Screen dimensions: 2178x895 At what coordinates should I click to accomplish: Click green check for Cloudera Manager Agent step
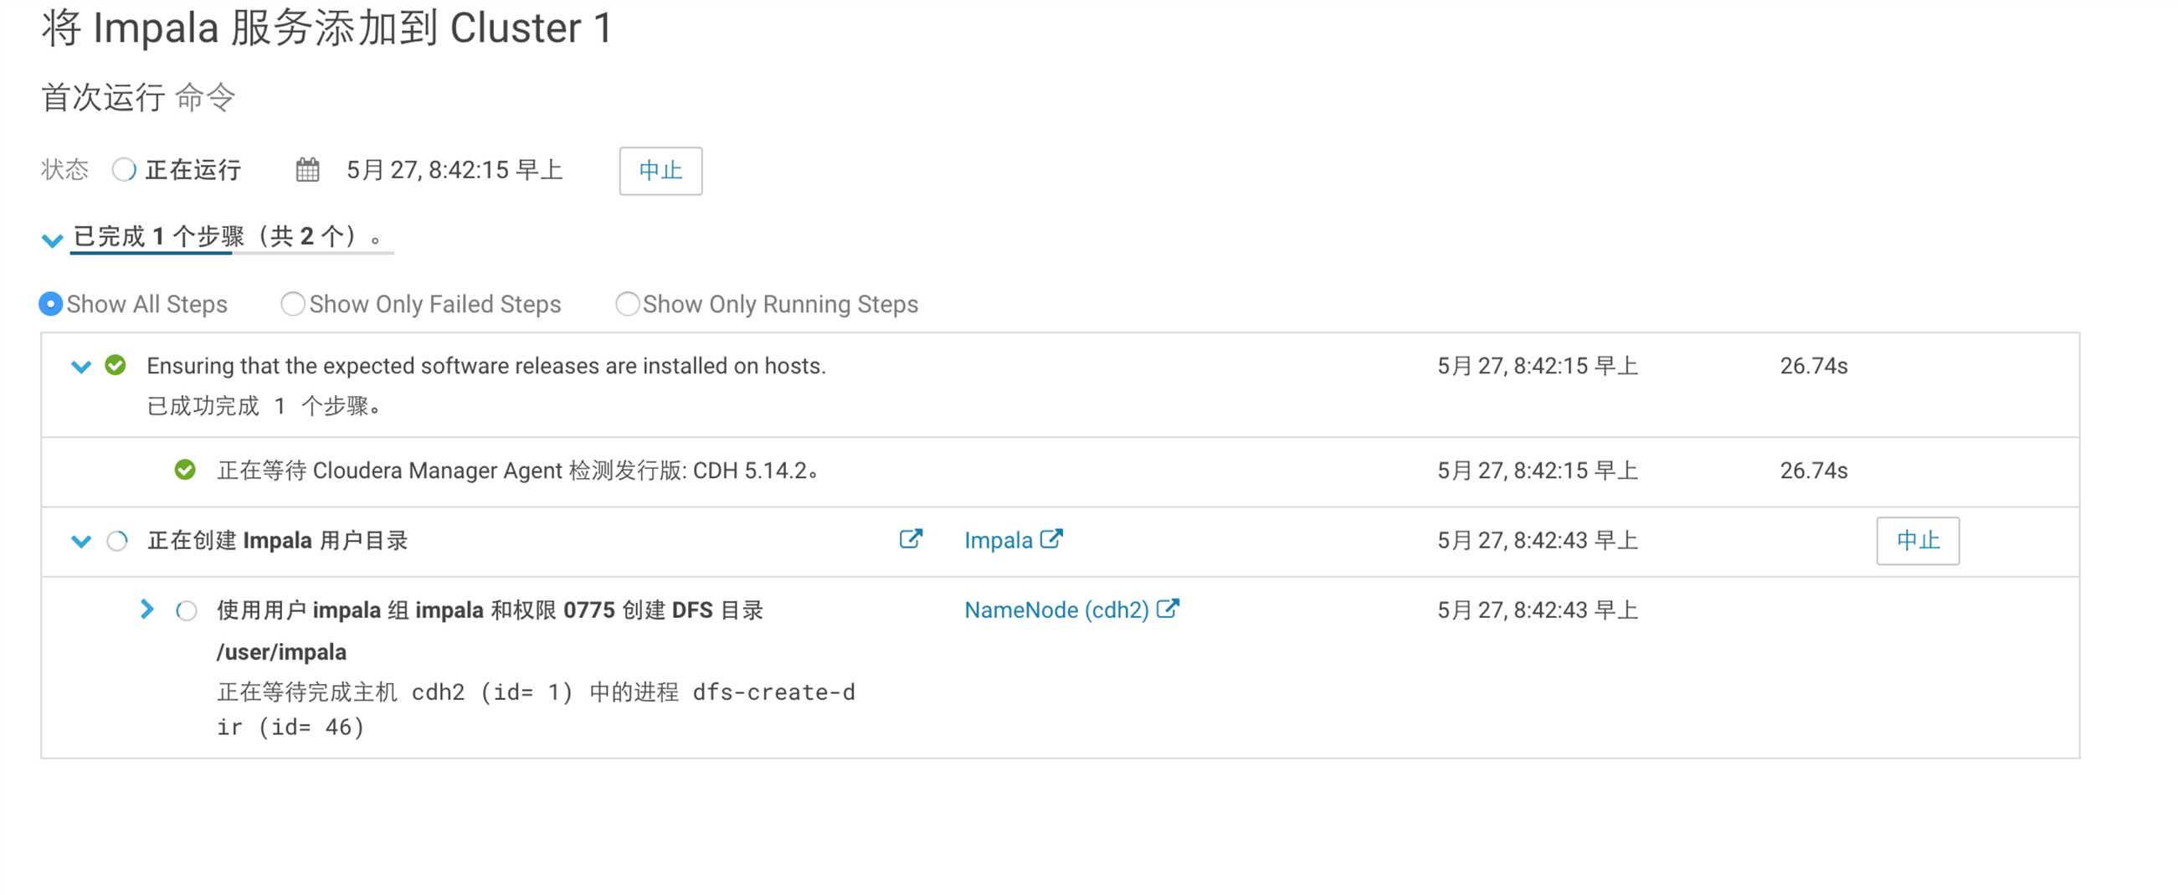point(185,470)
